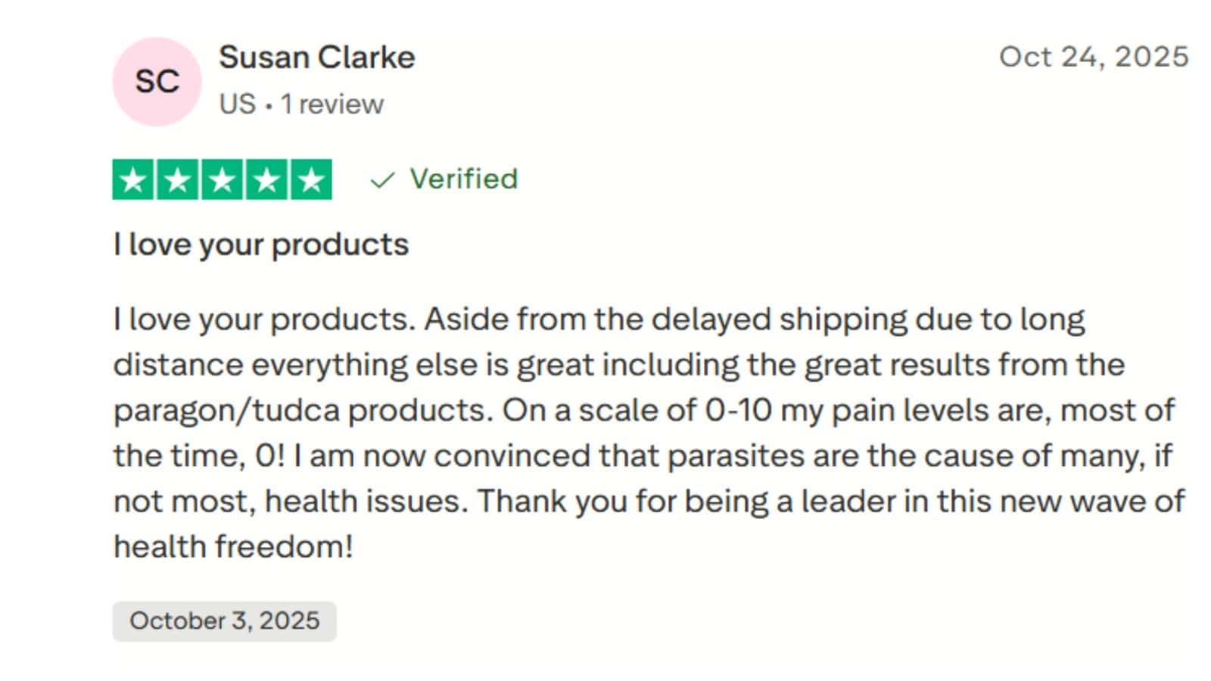Viewport: 1211px width, 681px height.
Task: Click the Verified checkmark icon
Action: 382,180
